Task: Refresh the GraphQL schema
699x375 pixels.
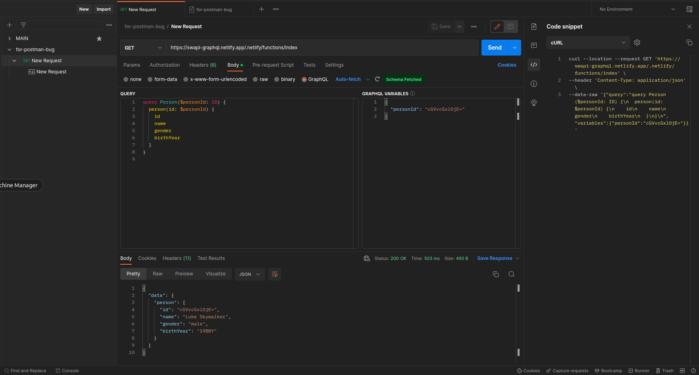Action: point(377,79)
